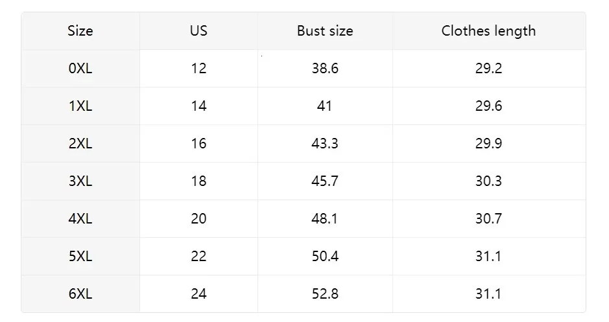Click the US column header
The height and width of the screenshot is (322, 609).
(198, 30)
